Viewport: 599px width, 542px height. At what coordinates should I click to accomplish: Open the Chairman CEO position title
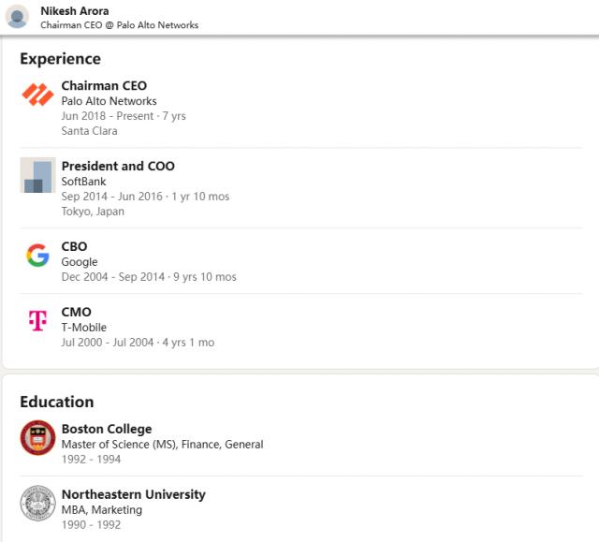[104, 86]
